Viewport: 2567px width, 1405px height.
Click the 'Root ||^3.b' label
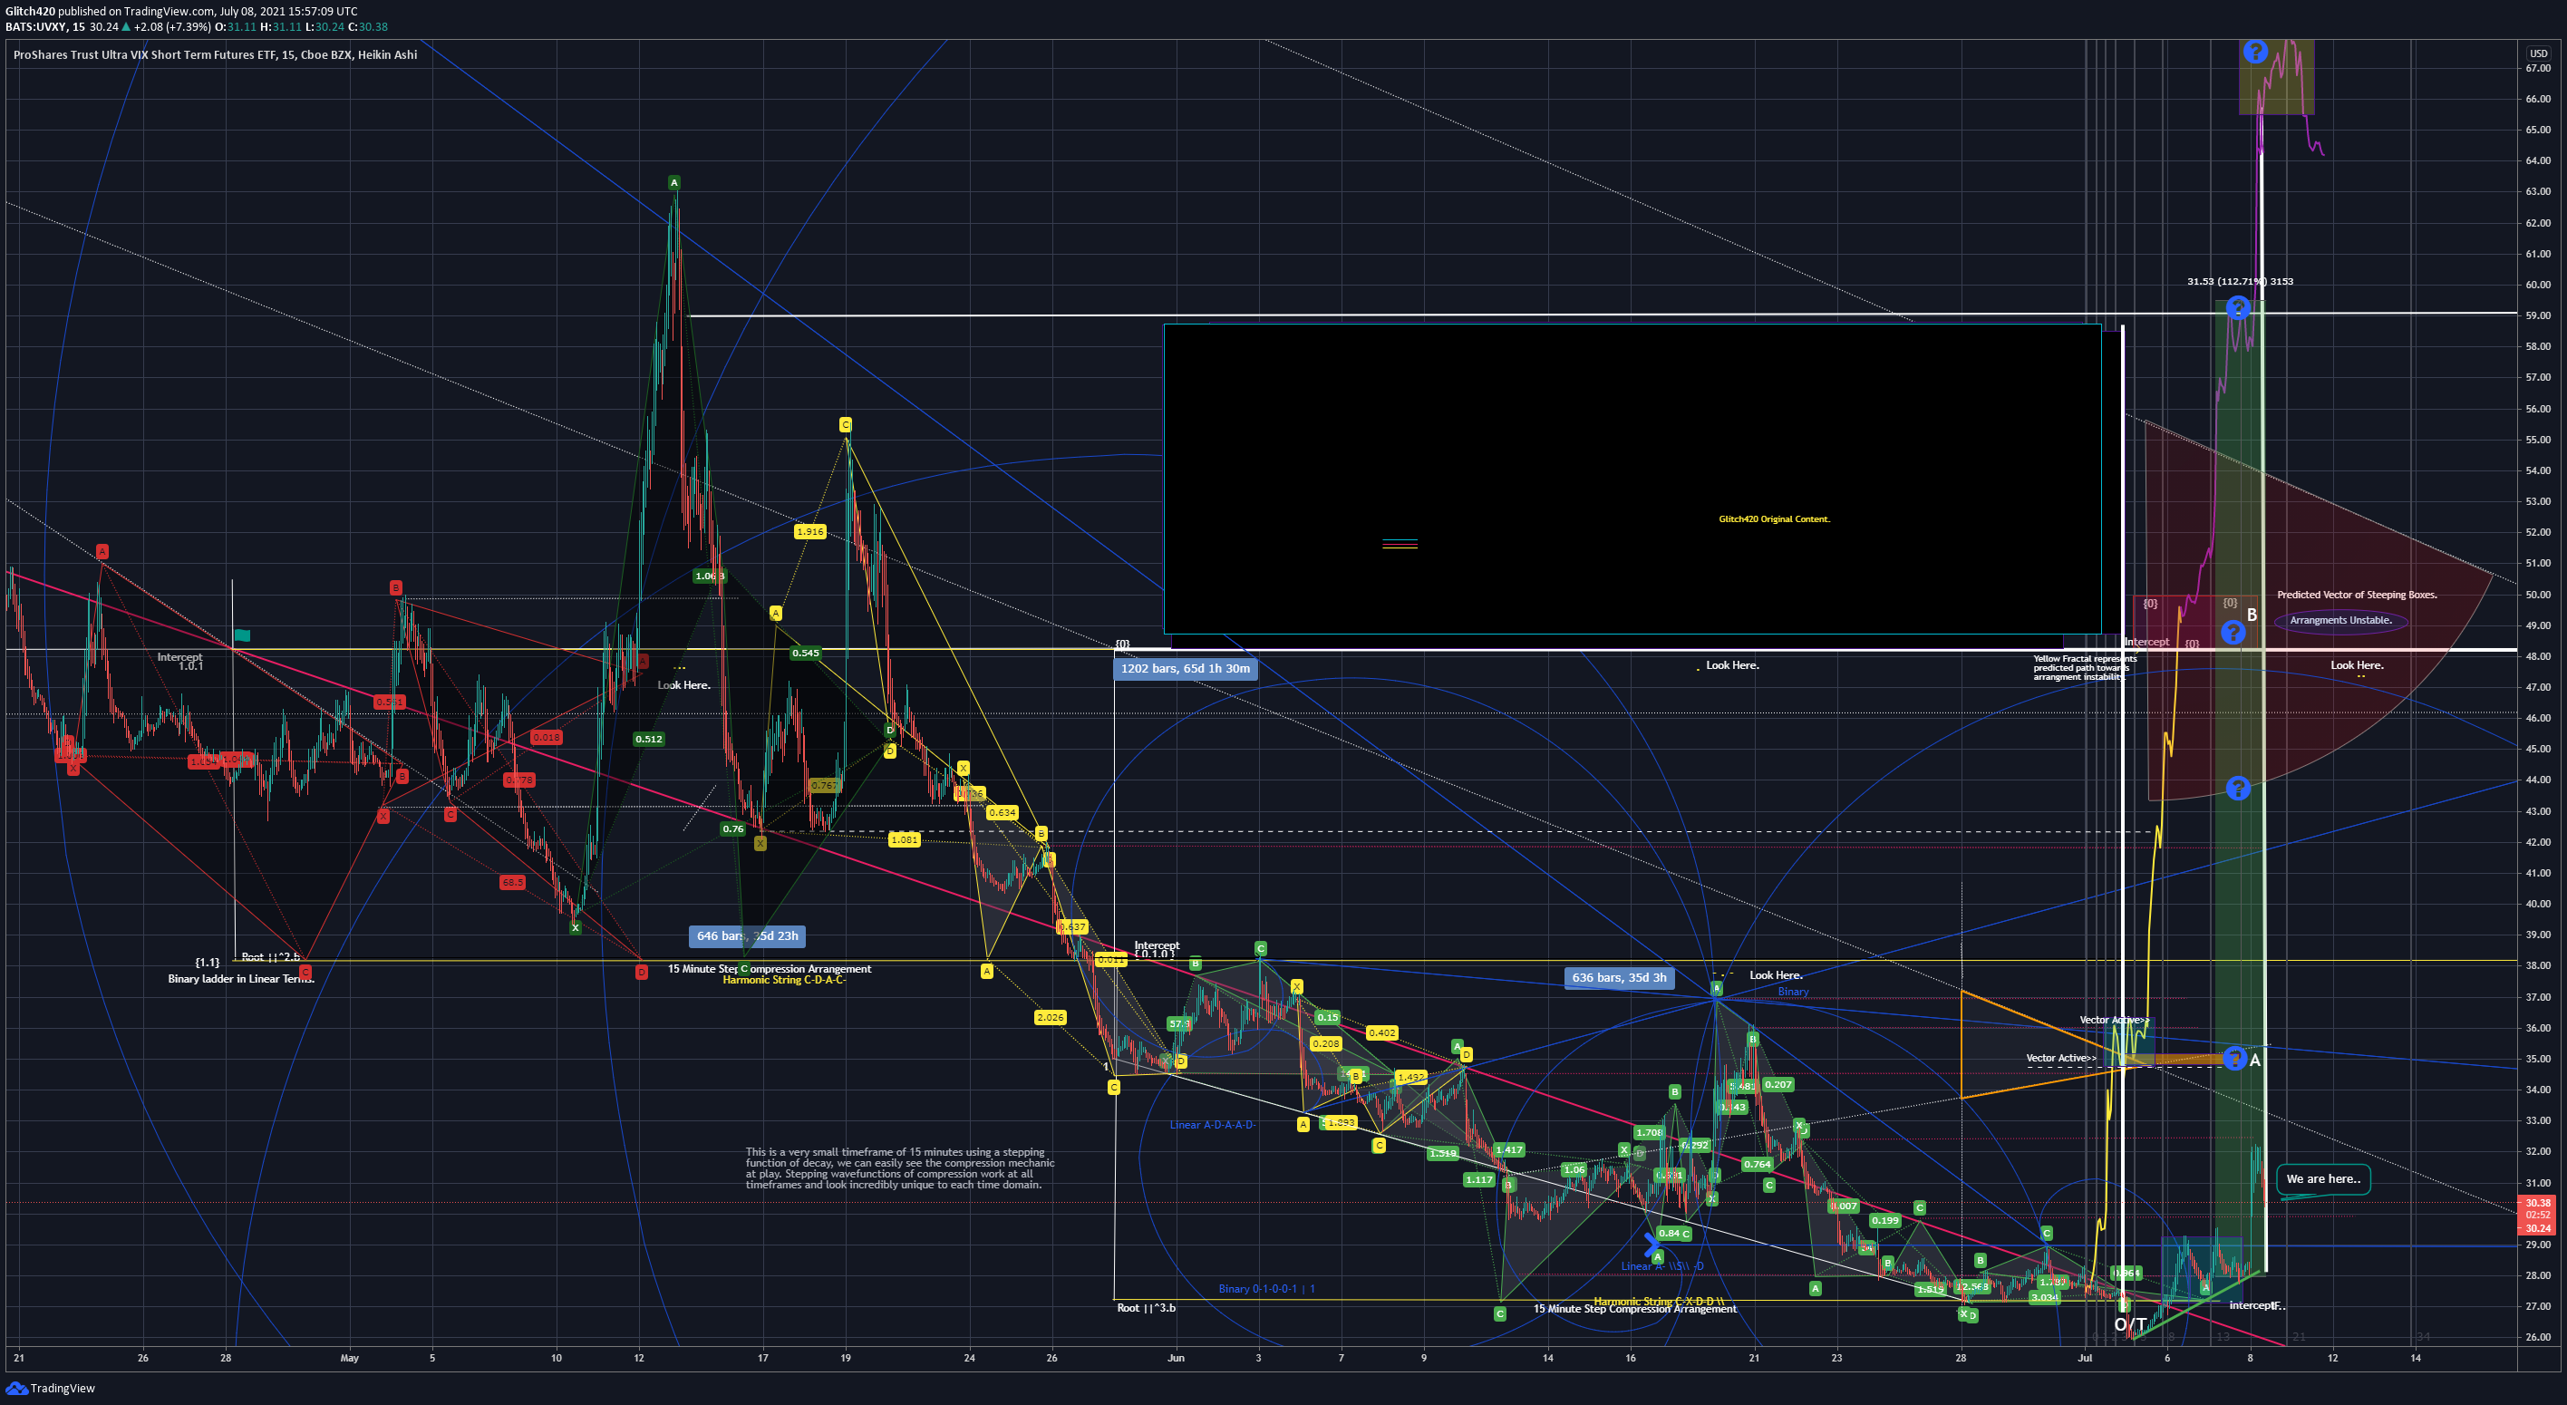click(x=1146, y=1307)
